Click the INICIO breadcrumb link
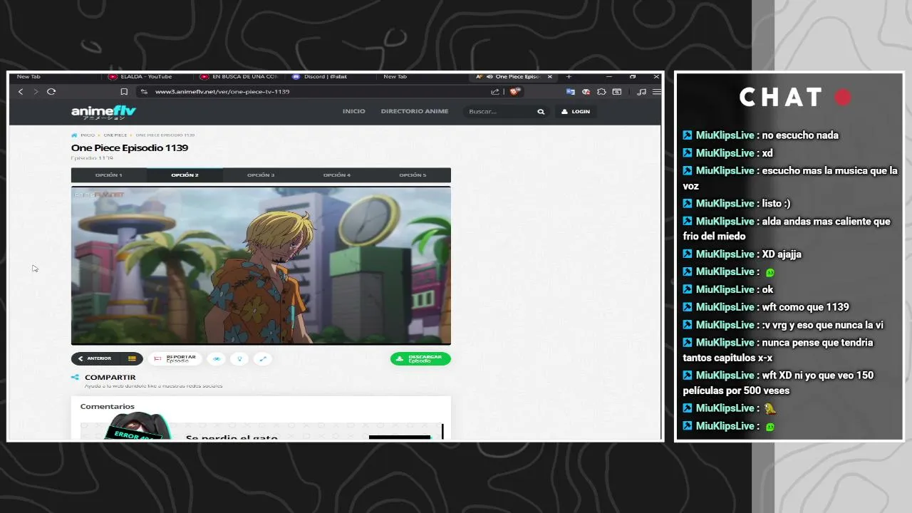 coord(87,135)
